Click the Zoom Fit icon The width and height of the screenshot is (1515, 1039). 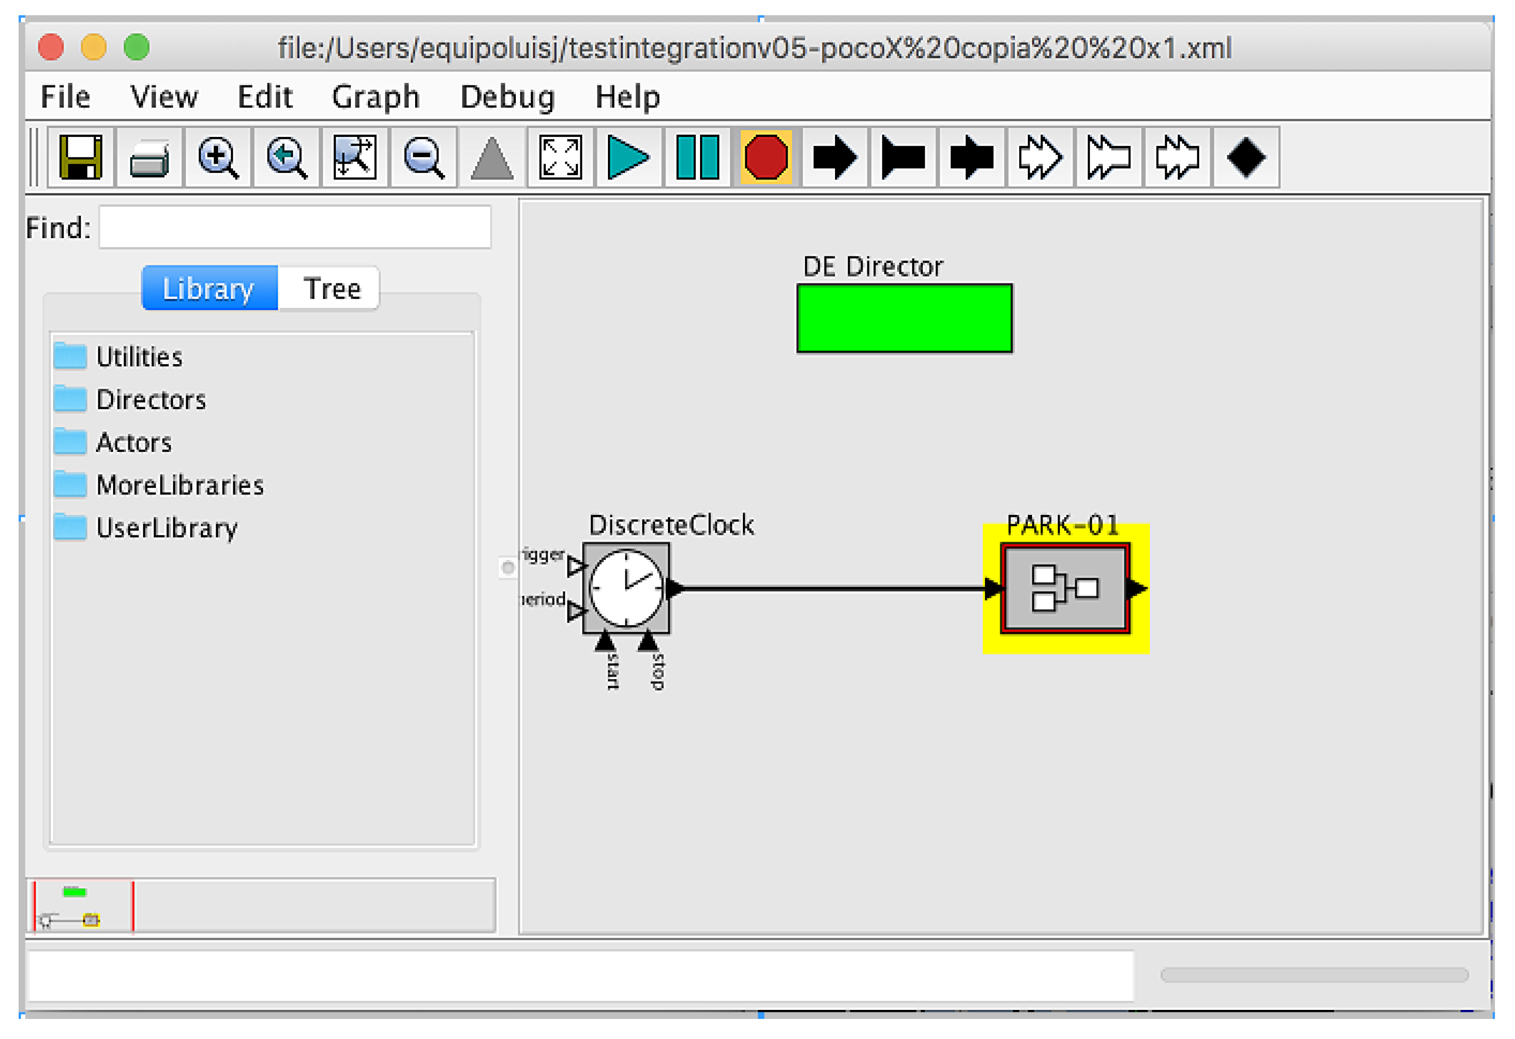[x=355, y=157]
